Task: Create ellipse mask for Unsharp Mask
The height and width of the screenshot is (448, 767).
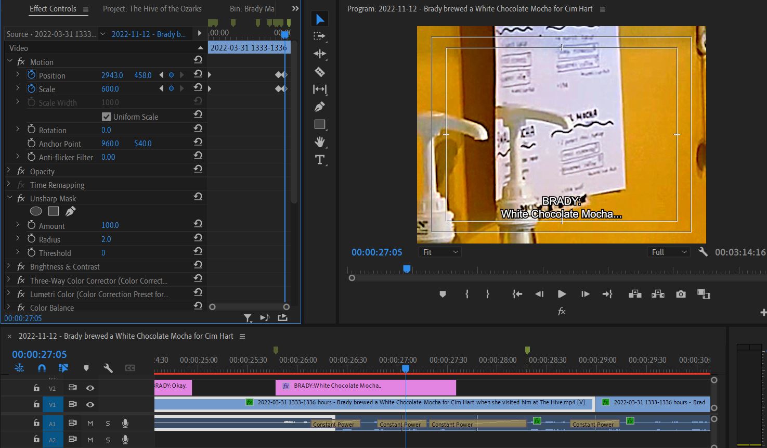Action: tap(36, 211)
